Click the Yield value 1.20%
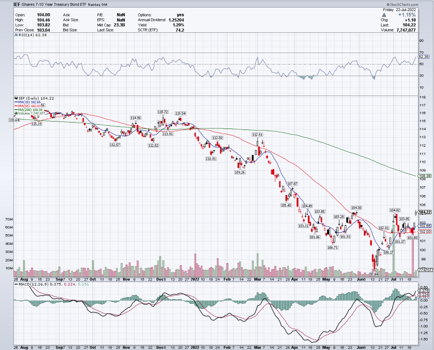The width and height of the screenshot is (434, 350). click(x=178, y=25)
